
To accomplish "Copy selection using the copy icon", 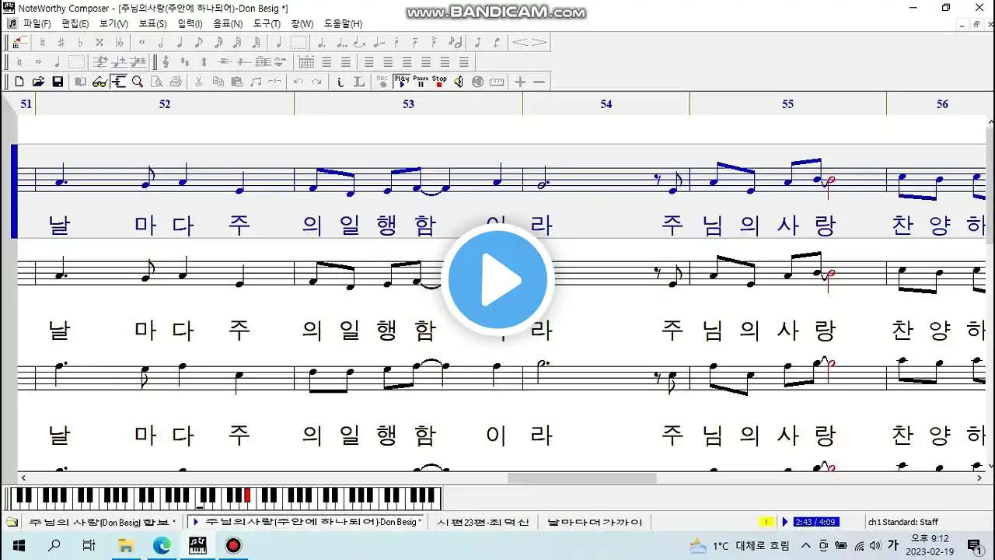I will (218, 82).
